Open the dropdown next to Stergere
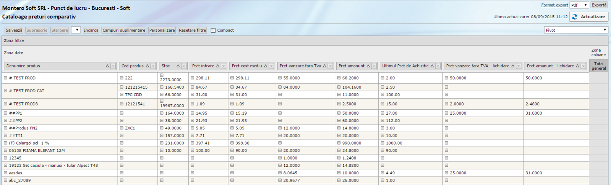This screenshot has height=185, width=611. 76,30
